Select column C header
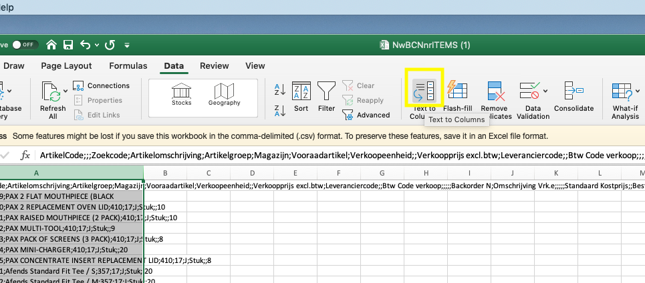Viewport: 645px width, 283px height. [208, 173]
